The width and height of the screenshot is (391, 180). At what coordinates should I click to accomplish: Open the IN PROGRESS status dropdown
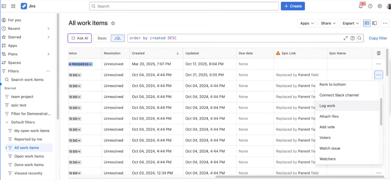[81, 64]
